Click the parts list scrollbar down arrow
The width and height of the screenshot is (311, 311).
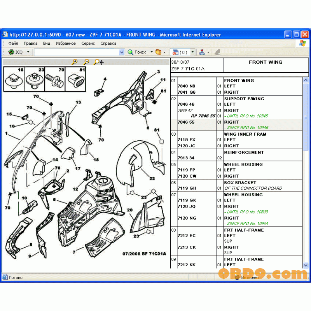(305, 266)
